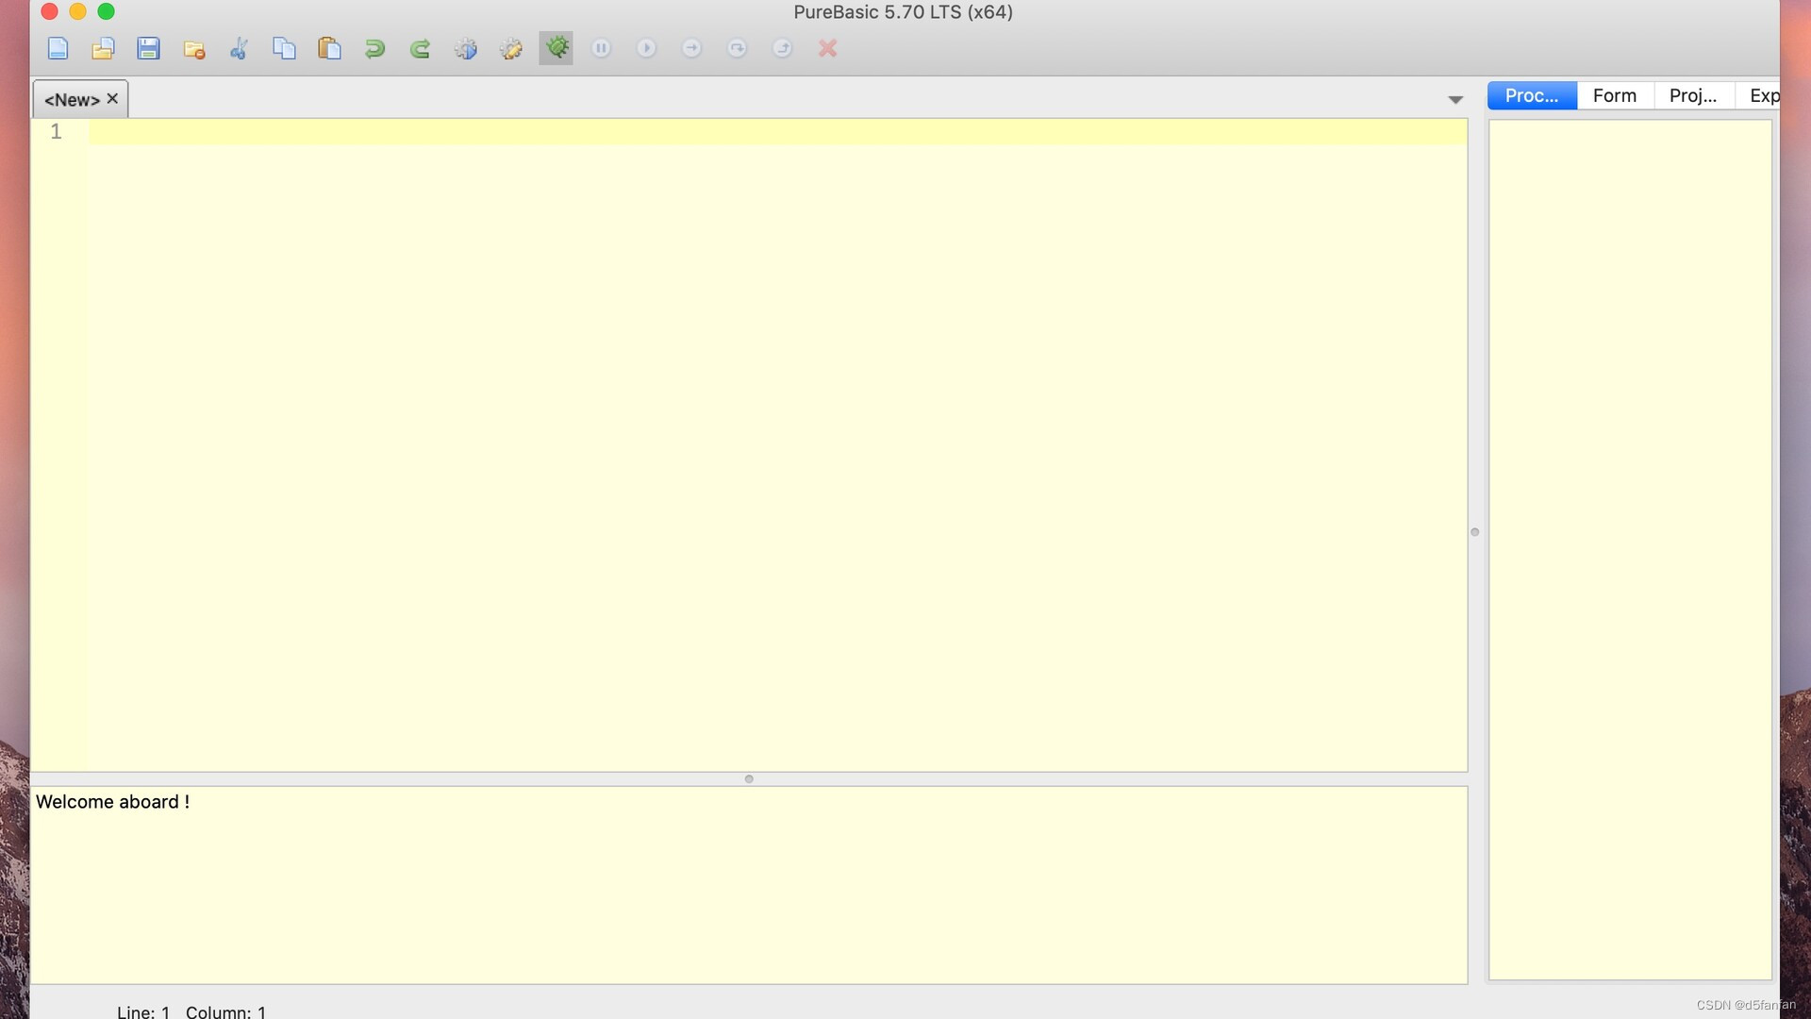The width and height of the screenshot is (1811, 1019).
Task: Redo the last change
Action: click(420, 48)
